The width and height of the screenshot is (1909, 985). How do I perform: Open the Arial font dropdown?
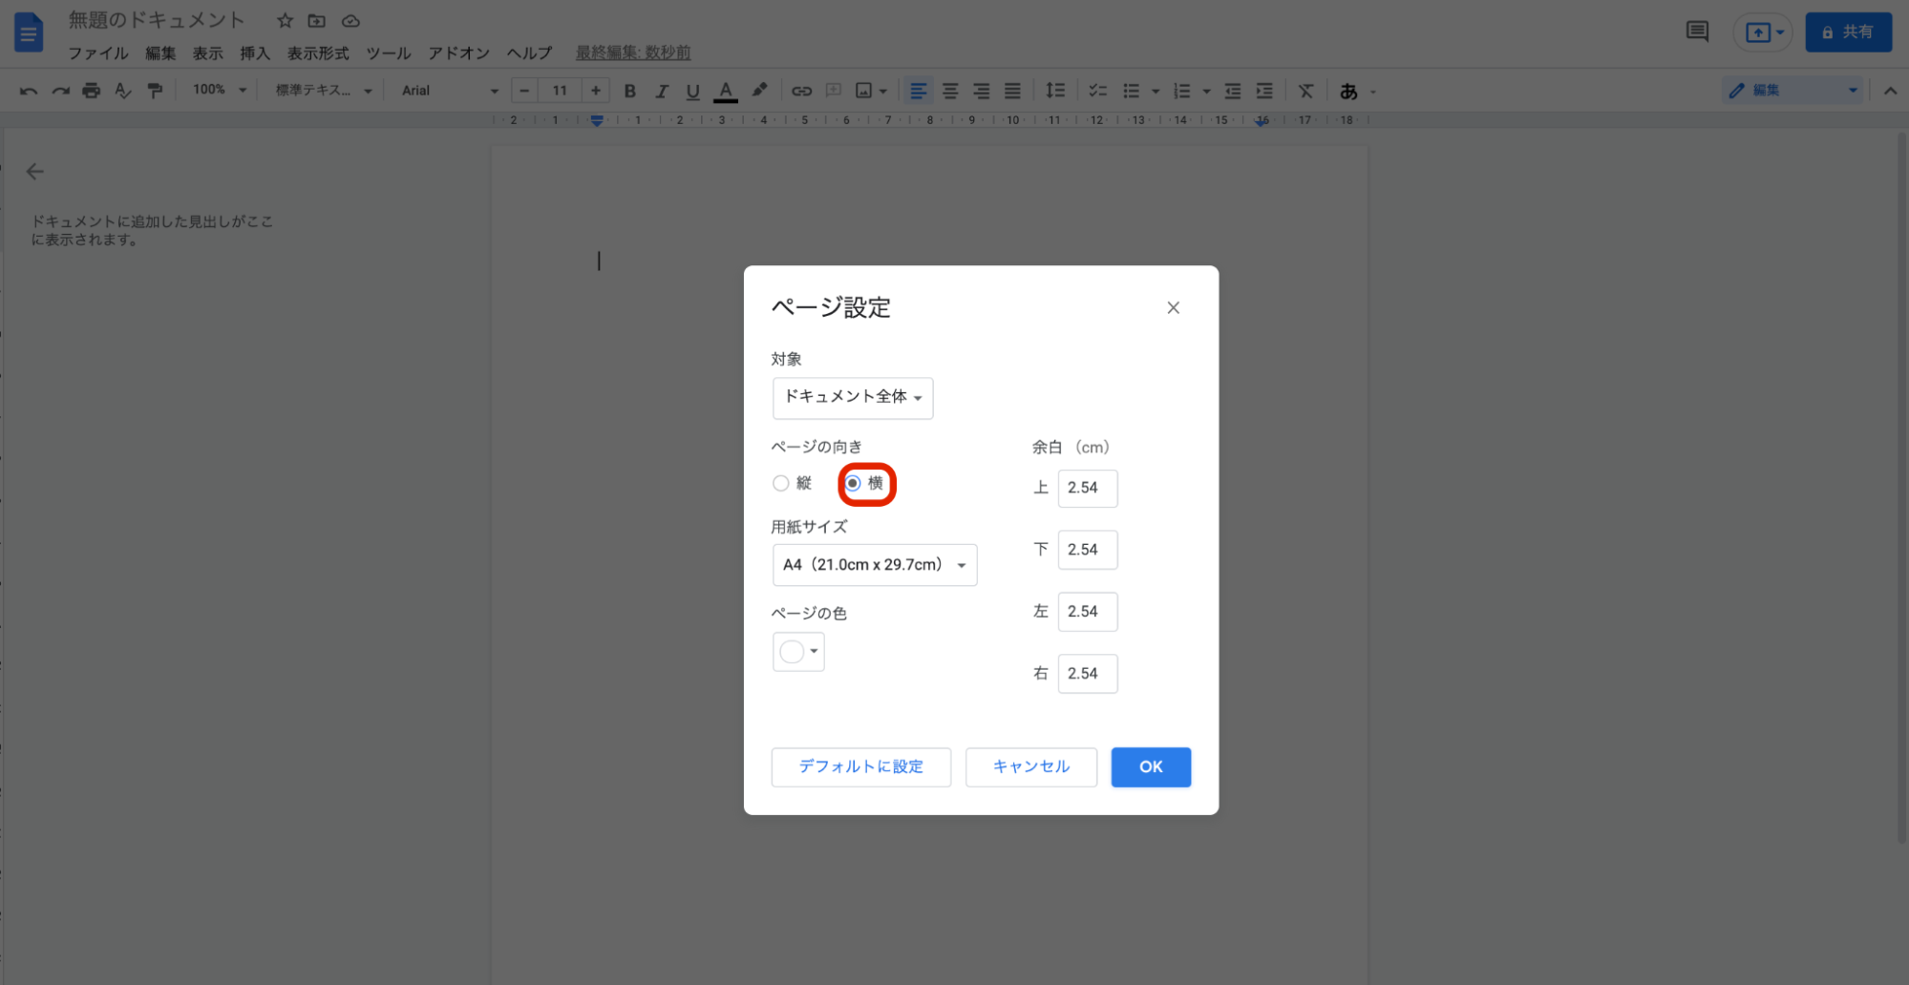450,90
